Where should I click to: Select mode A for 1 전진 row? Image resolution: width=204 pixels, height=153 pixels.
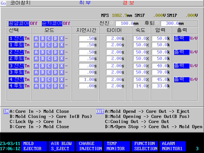click(x=36, y=38)
